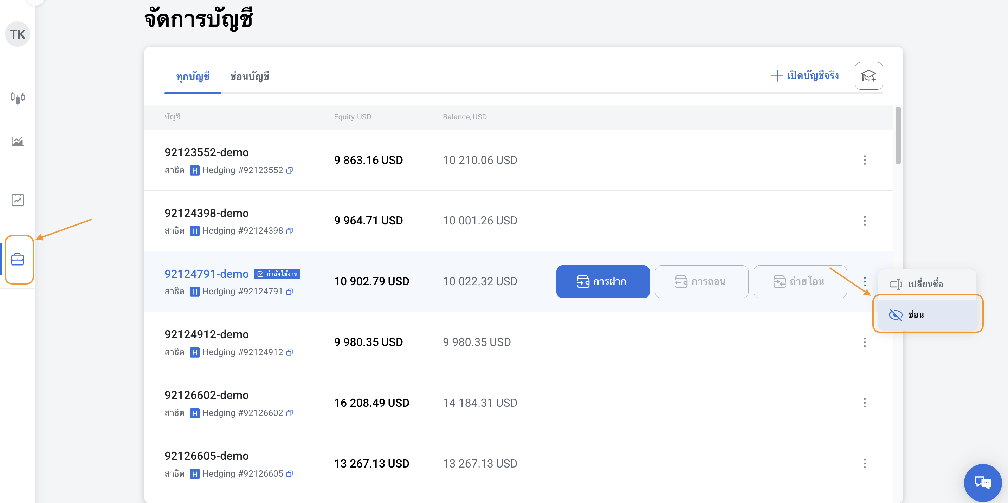Click the กำลังใช้งาน active account badge
The height and width of the screenshot is (503, 1008).
tap(277, 274)
